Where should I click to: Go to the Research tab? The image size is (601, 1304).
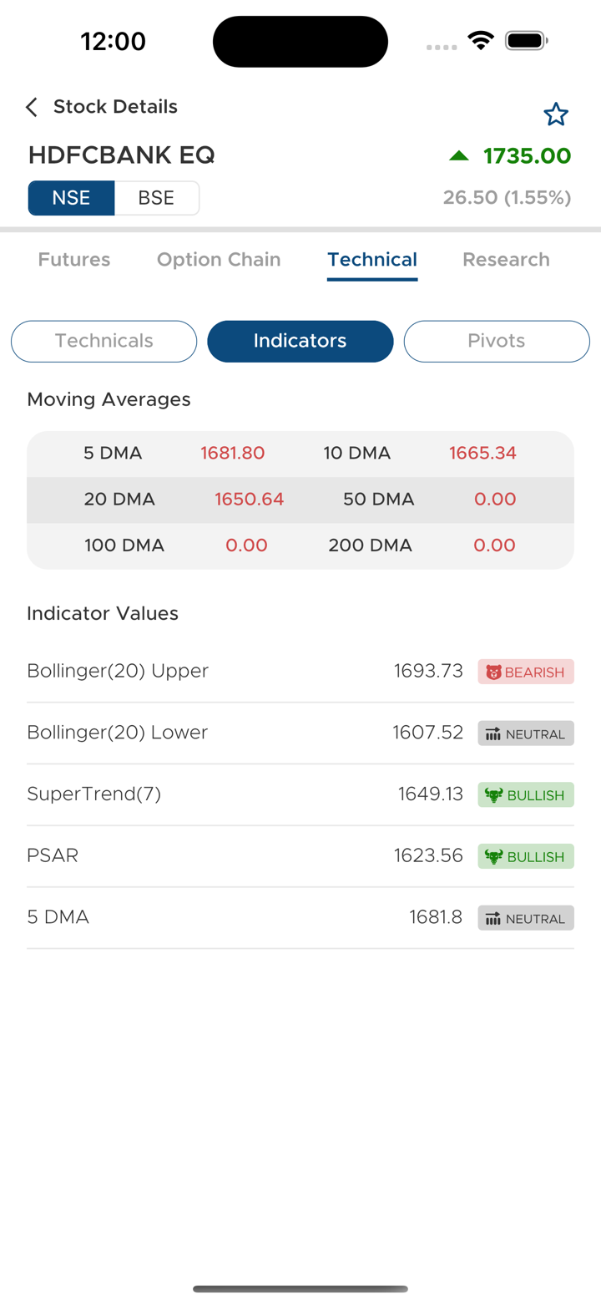click(506, 260)
